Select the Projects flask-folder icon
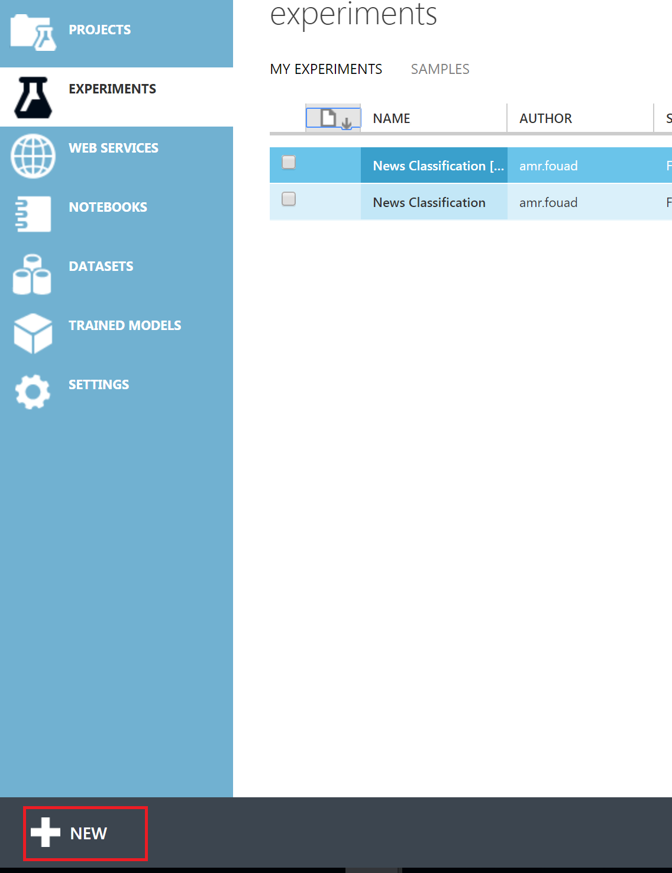 [33, 30]
